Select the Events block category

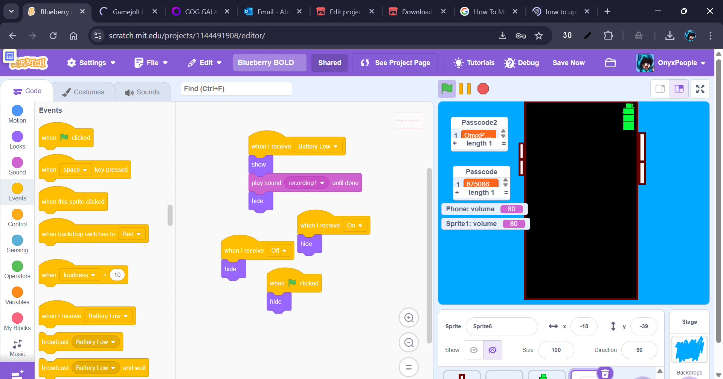coord(17,192)
